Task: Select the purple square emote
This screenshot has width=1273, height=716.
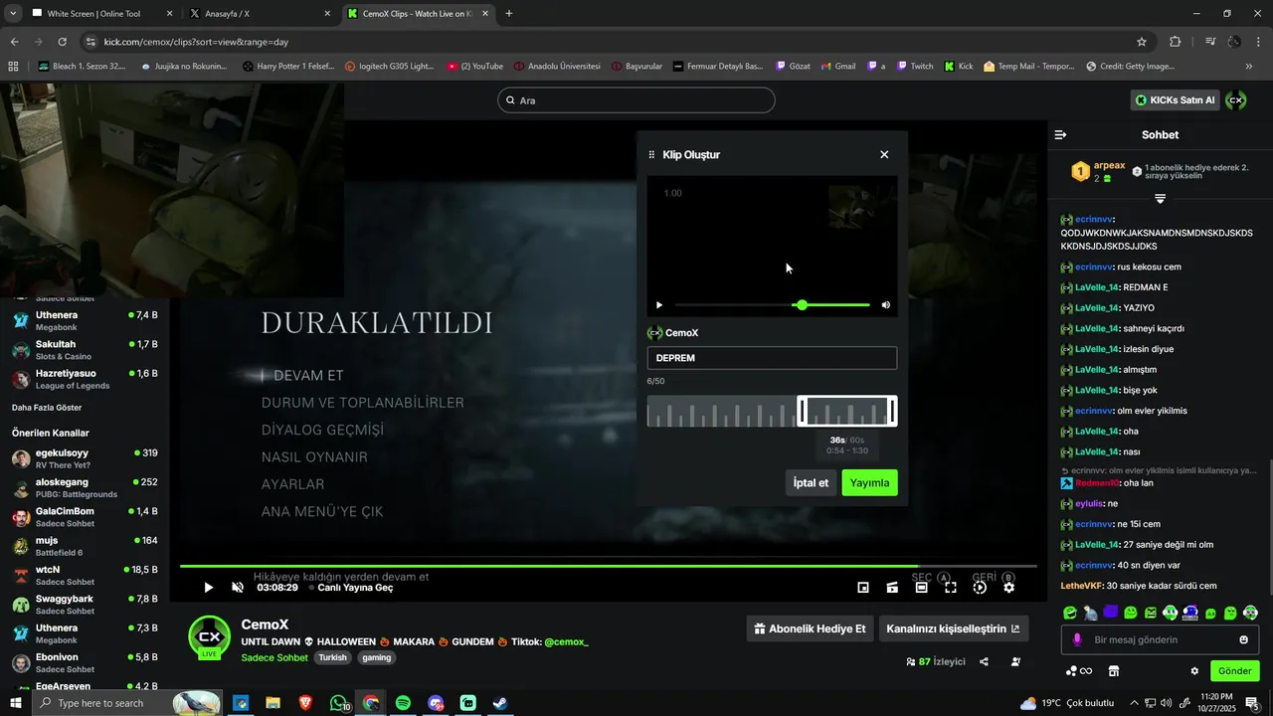Action: click(1111, 612)
